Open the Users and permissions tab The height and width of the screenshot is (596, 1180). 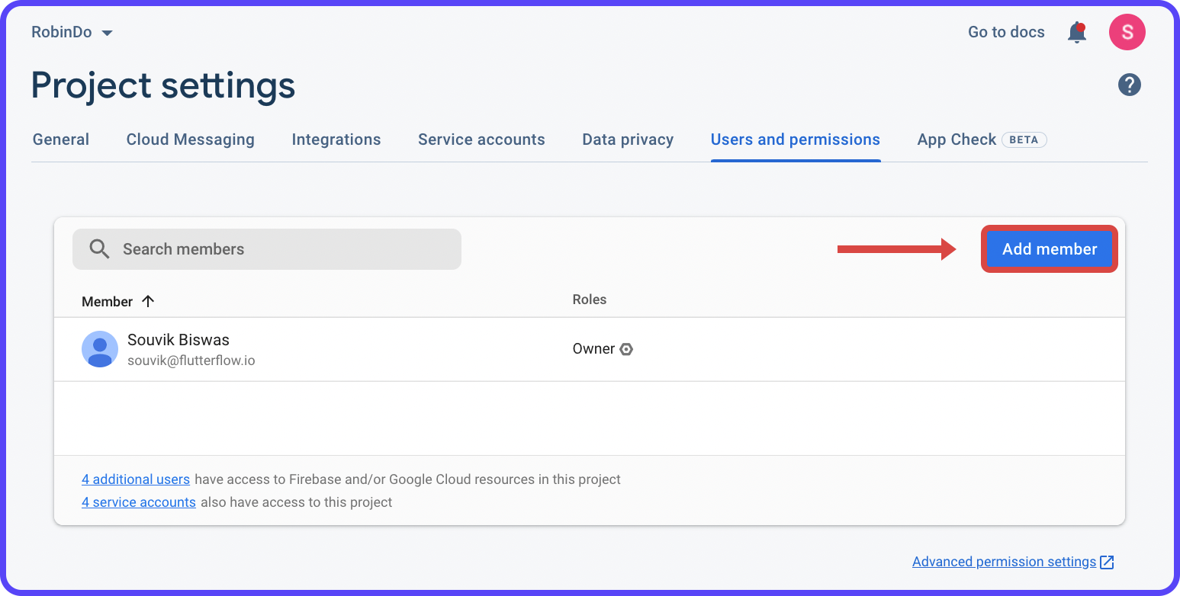795,139
